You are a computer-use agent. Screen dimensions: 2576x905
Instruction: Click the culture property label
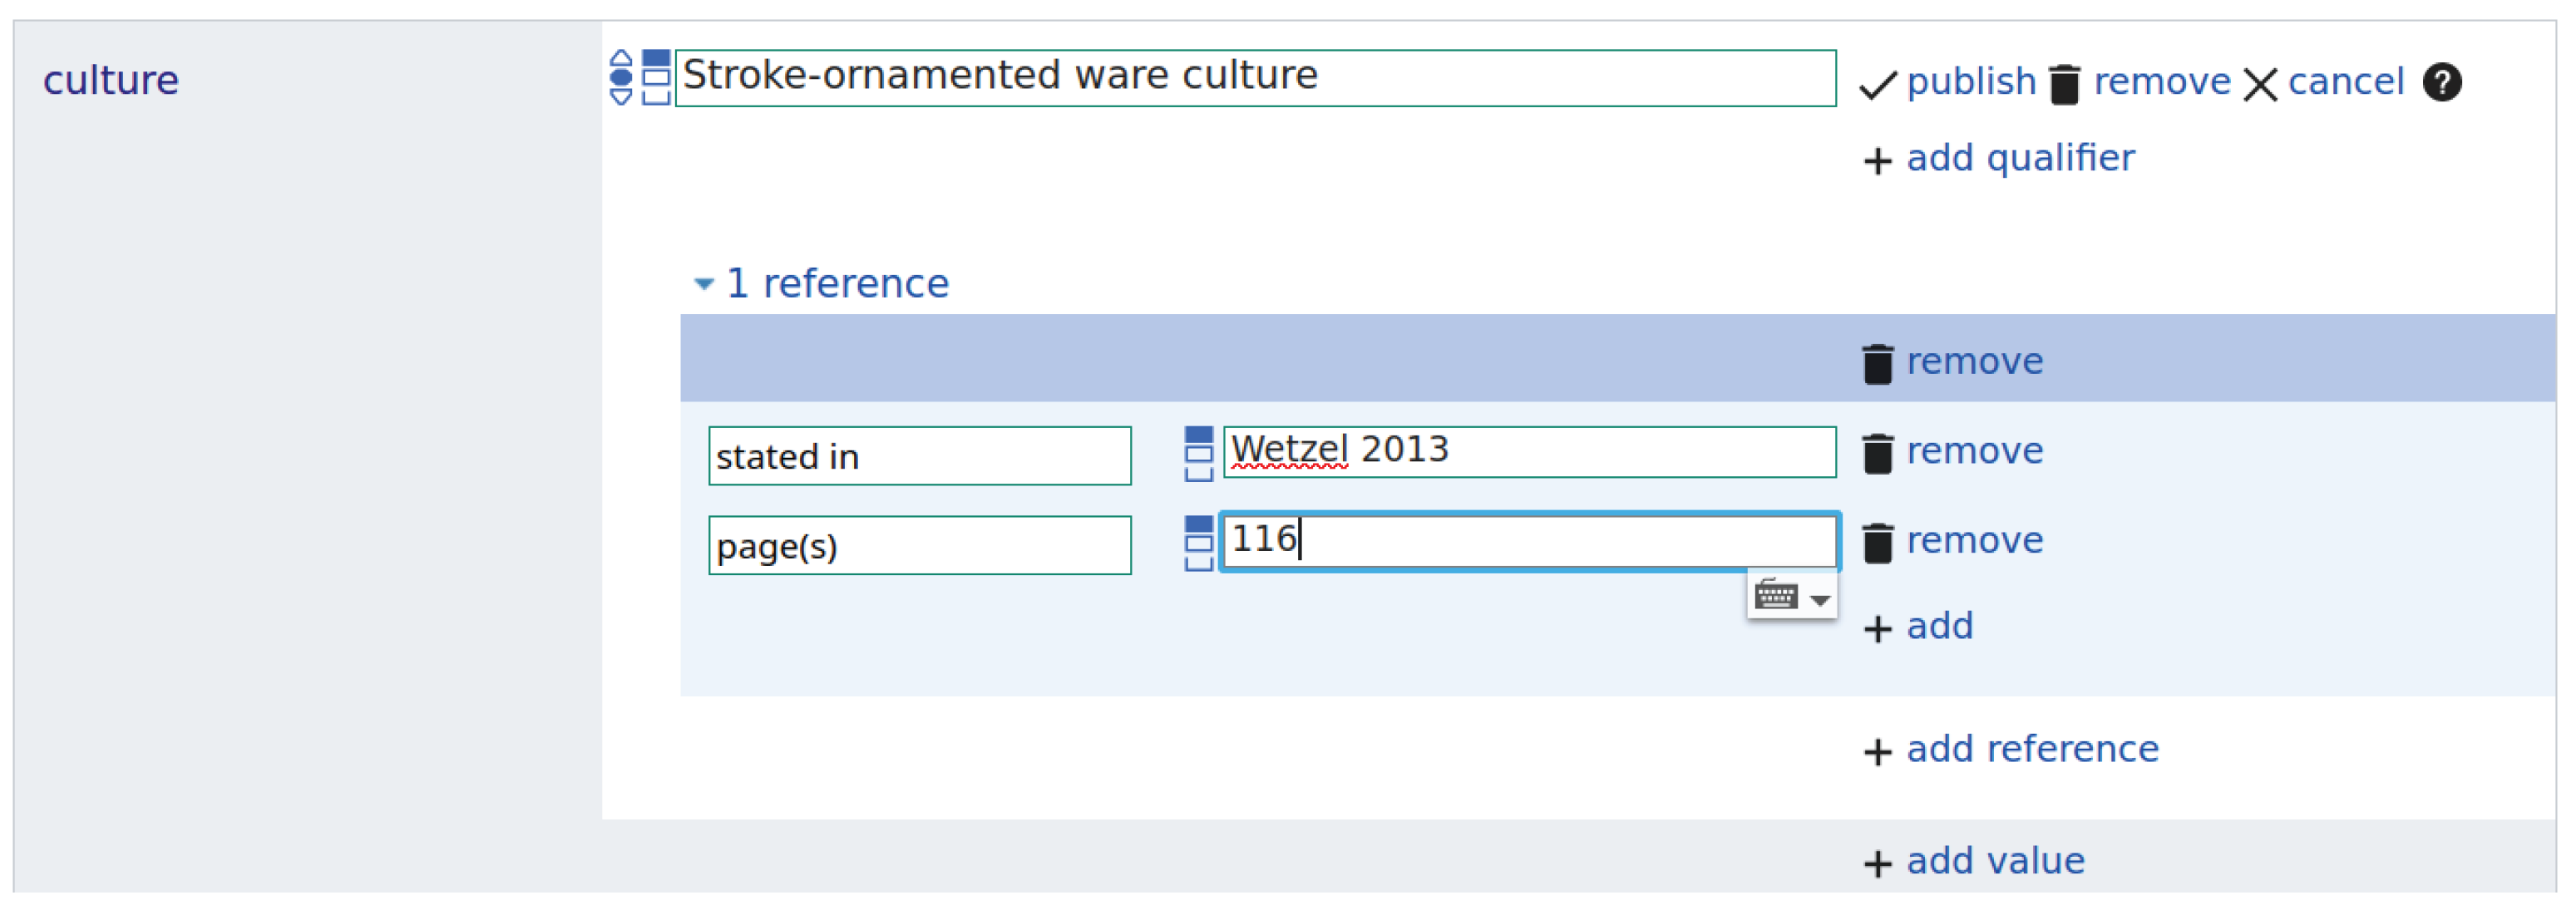[x=110, y=80]
